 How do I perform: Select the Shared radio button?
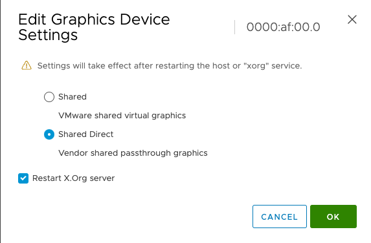point(49,97)
